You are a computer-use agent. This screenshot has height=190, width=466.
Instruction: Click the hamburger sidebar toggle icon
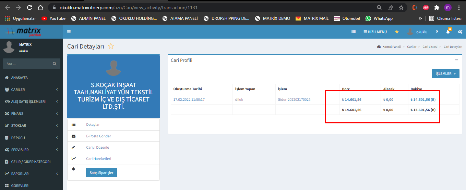coord(69,32)
